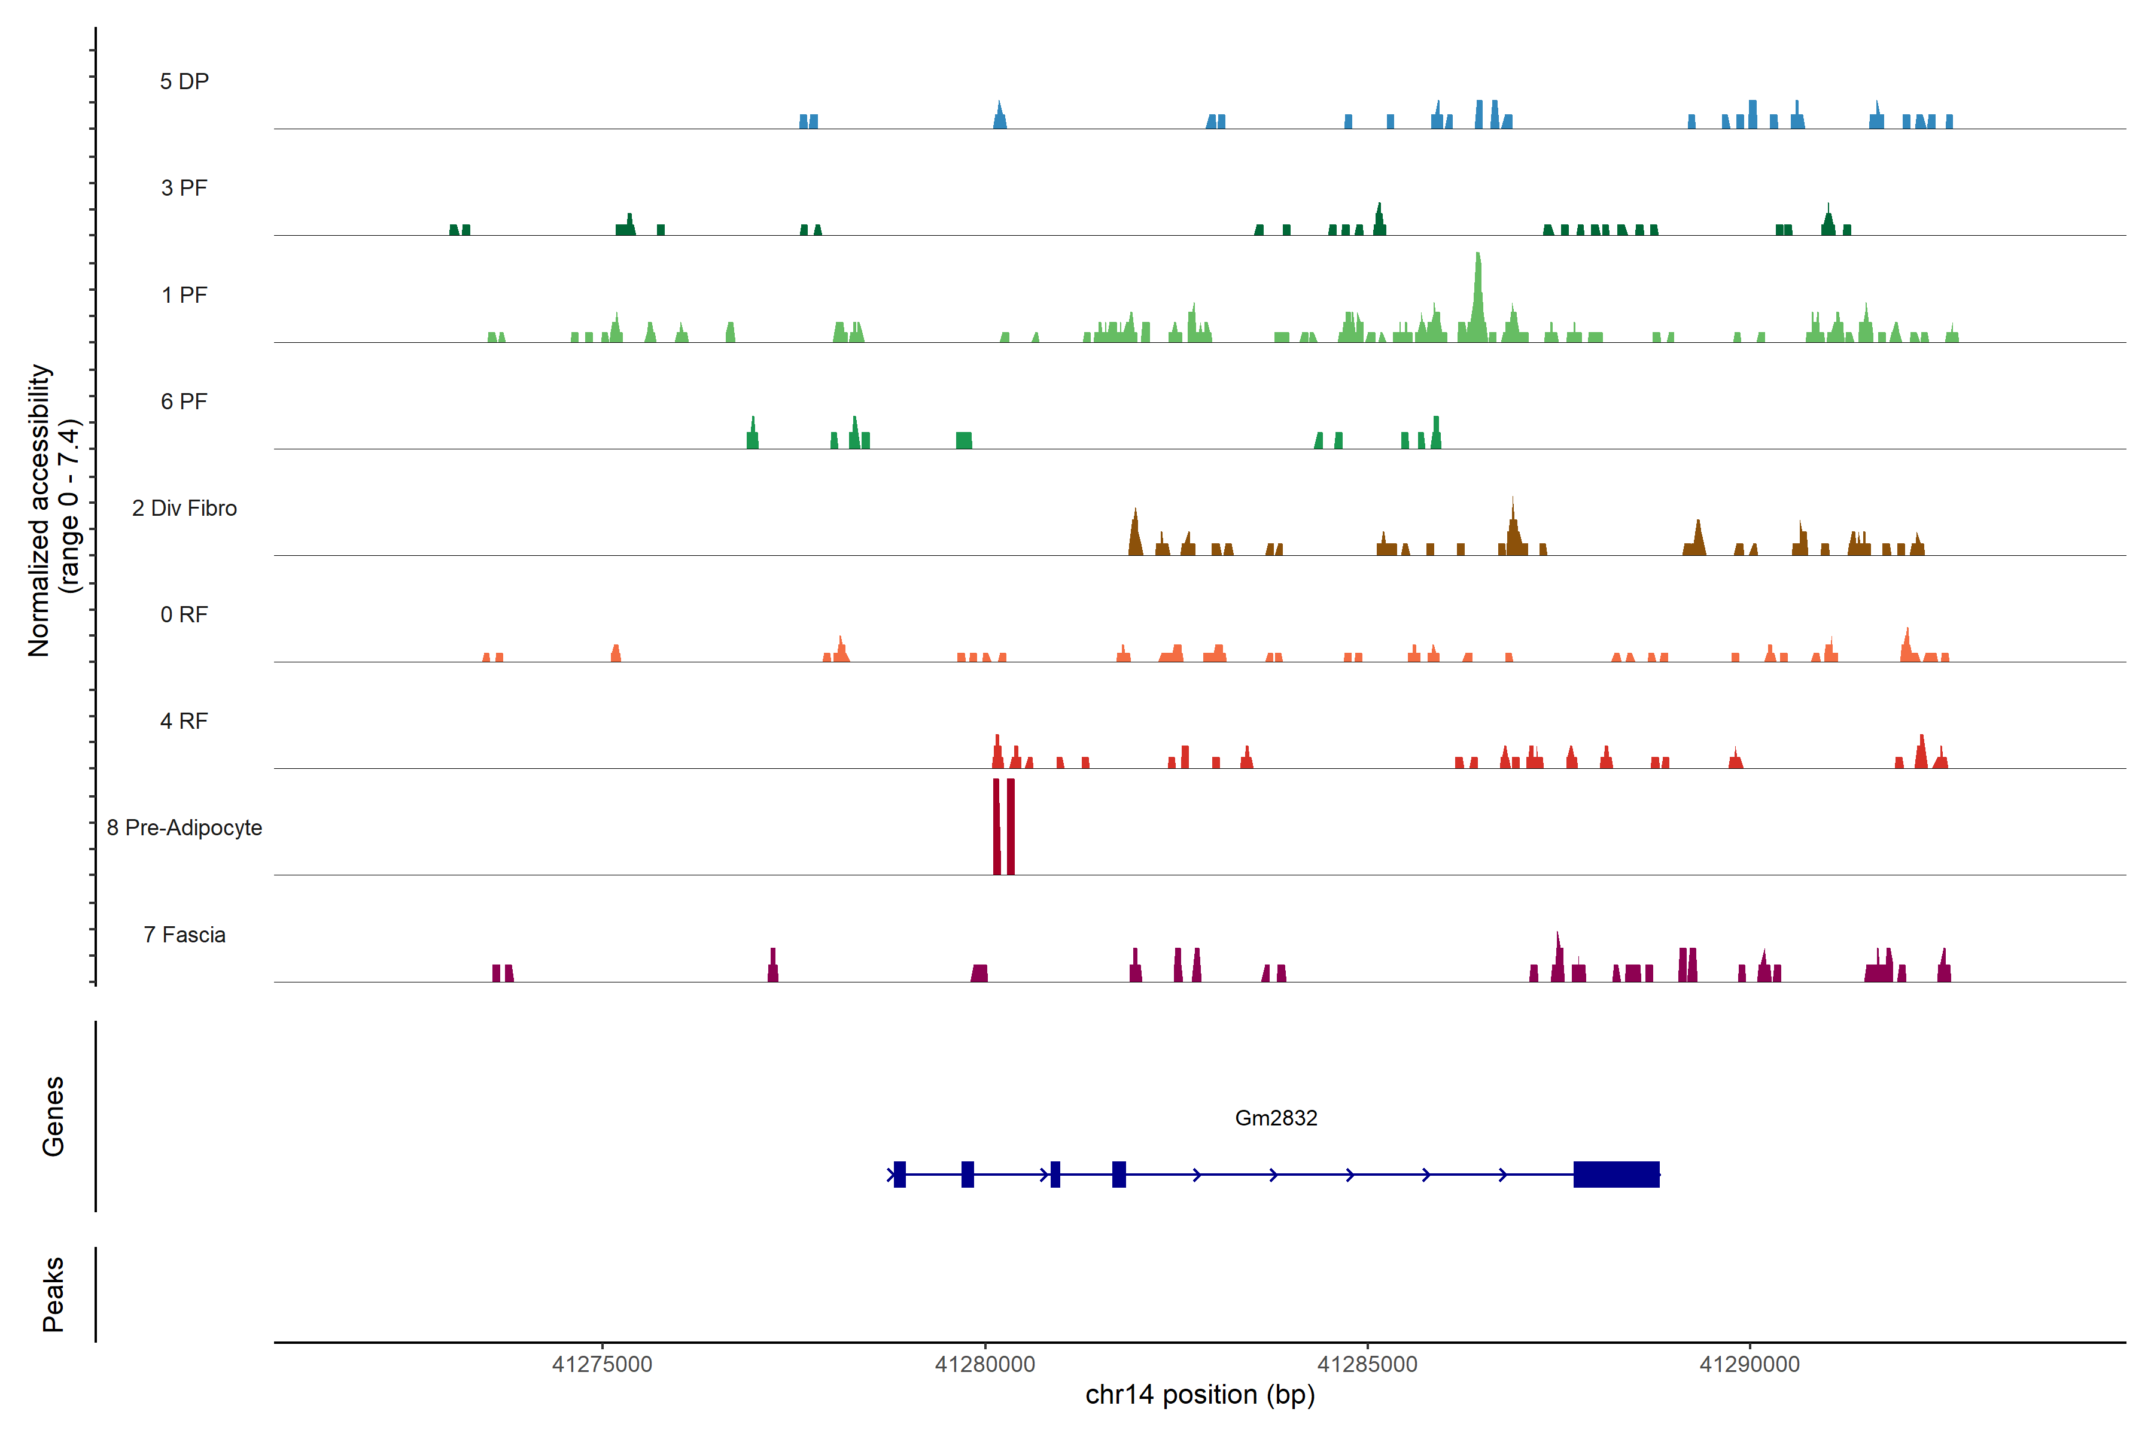The width and height of the screenshot is (2154, 1436).
Task: Click the 6 PF track label
Action: [x=184, y=401]
